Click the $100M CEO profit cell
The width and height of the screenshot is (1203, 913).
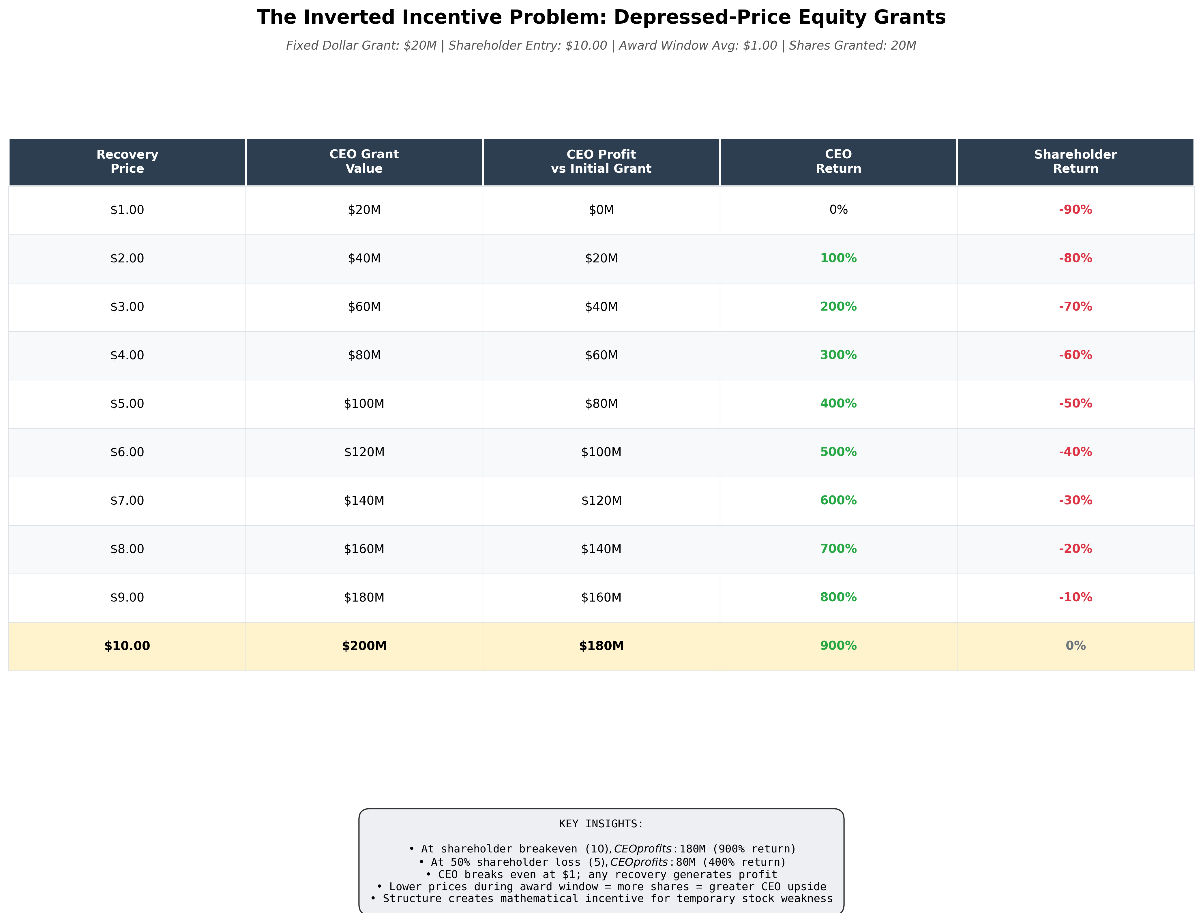point(601,452)
